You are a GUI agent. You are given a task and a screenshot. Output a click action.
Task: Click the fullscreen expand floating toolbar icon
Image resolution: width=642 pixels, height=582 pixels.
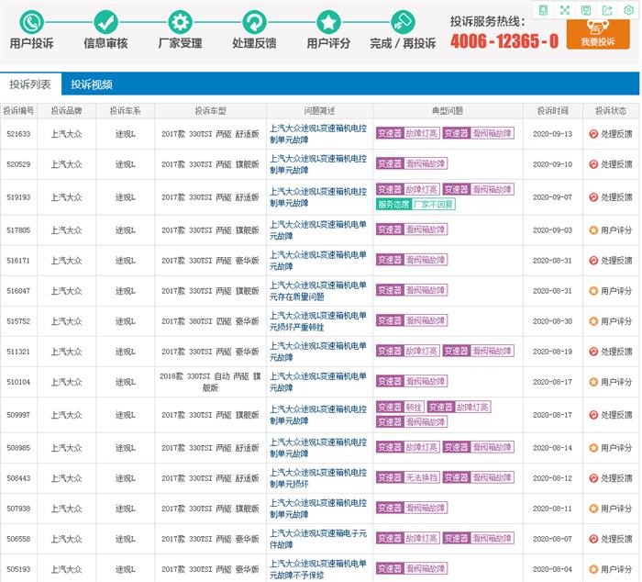[565, 10]
